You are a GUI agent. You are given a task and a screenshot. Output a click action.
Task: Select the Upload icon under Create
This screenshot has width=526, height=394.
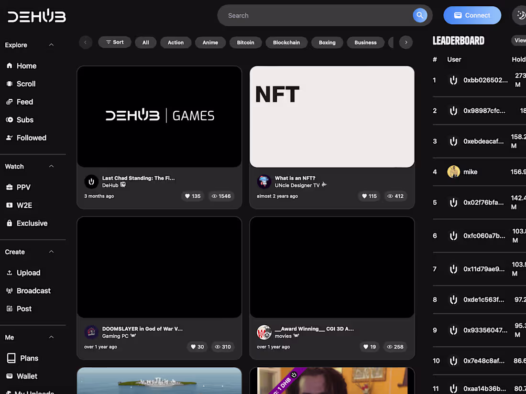pyautogui.click(x=10, y=272)
